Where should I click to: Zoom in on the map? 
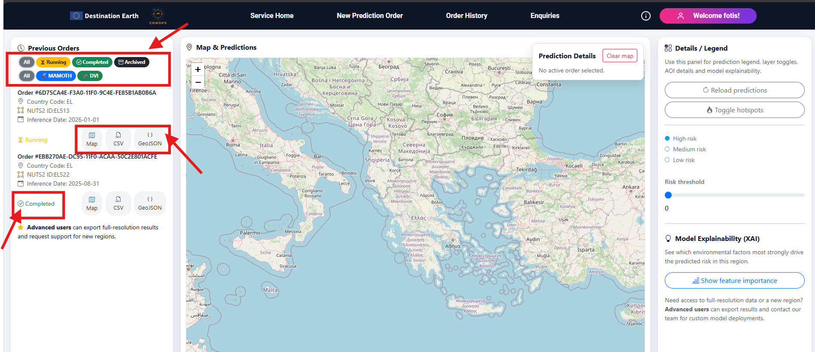click(198, 69)
